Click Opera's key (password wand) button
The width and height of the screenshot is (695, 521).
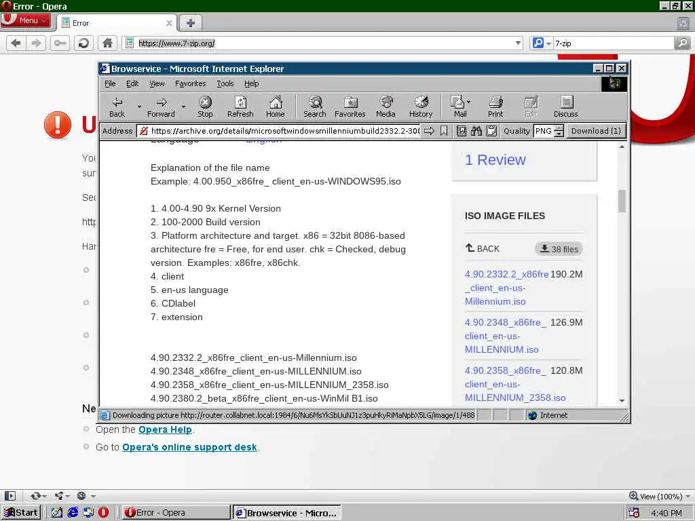[x=60, y=43]
